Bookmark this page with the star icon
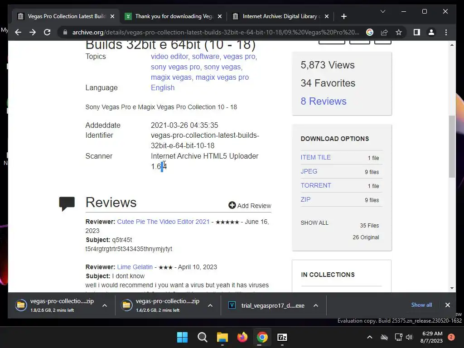464x348 pixels. (399, 32)
